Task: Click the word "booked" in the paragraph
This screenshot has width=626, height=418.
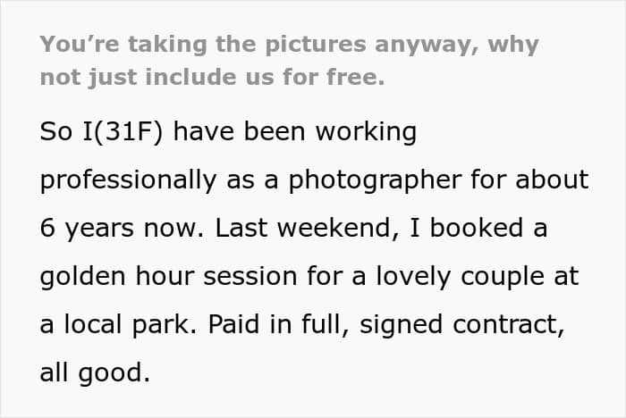Action: point(476,228)
